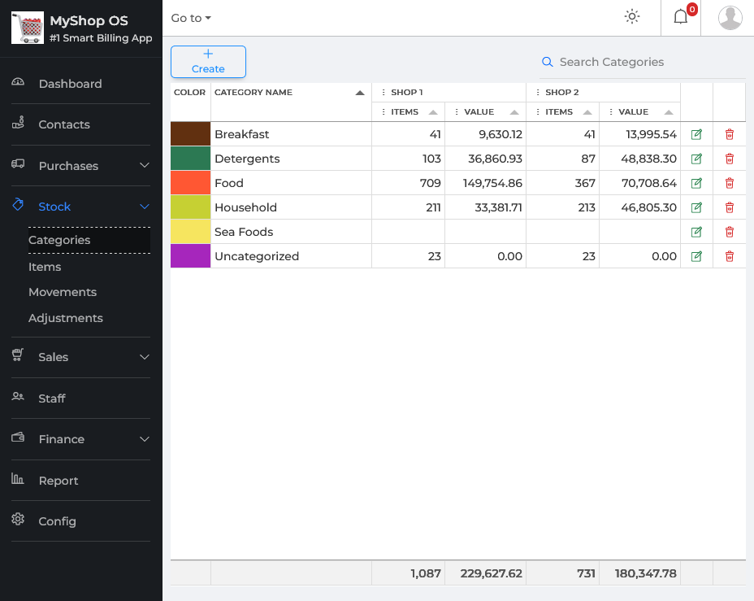
Task: Open the user profile avatar
Action: [x=730, y=17]
